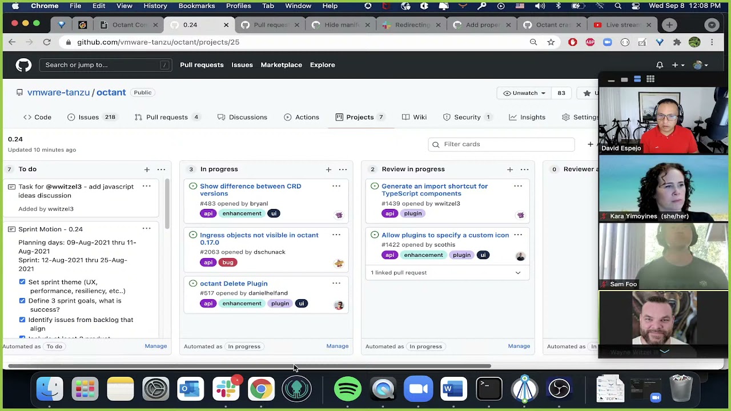Open the plus create-new dropdown in header
The height and width of the screenshot is (411, 731).
coord(678,65)
